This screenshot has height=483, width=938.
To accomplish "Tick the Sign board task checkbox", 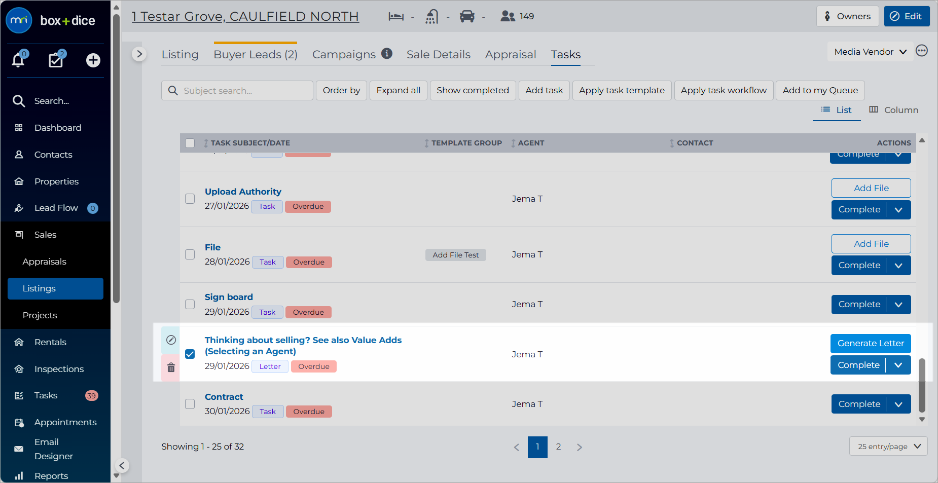I will 190,304.
